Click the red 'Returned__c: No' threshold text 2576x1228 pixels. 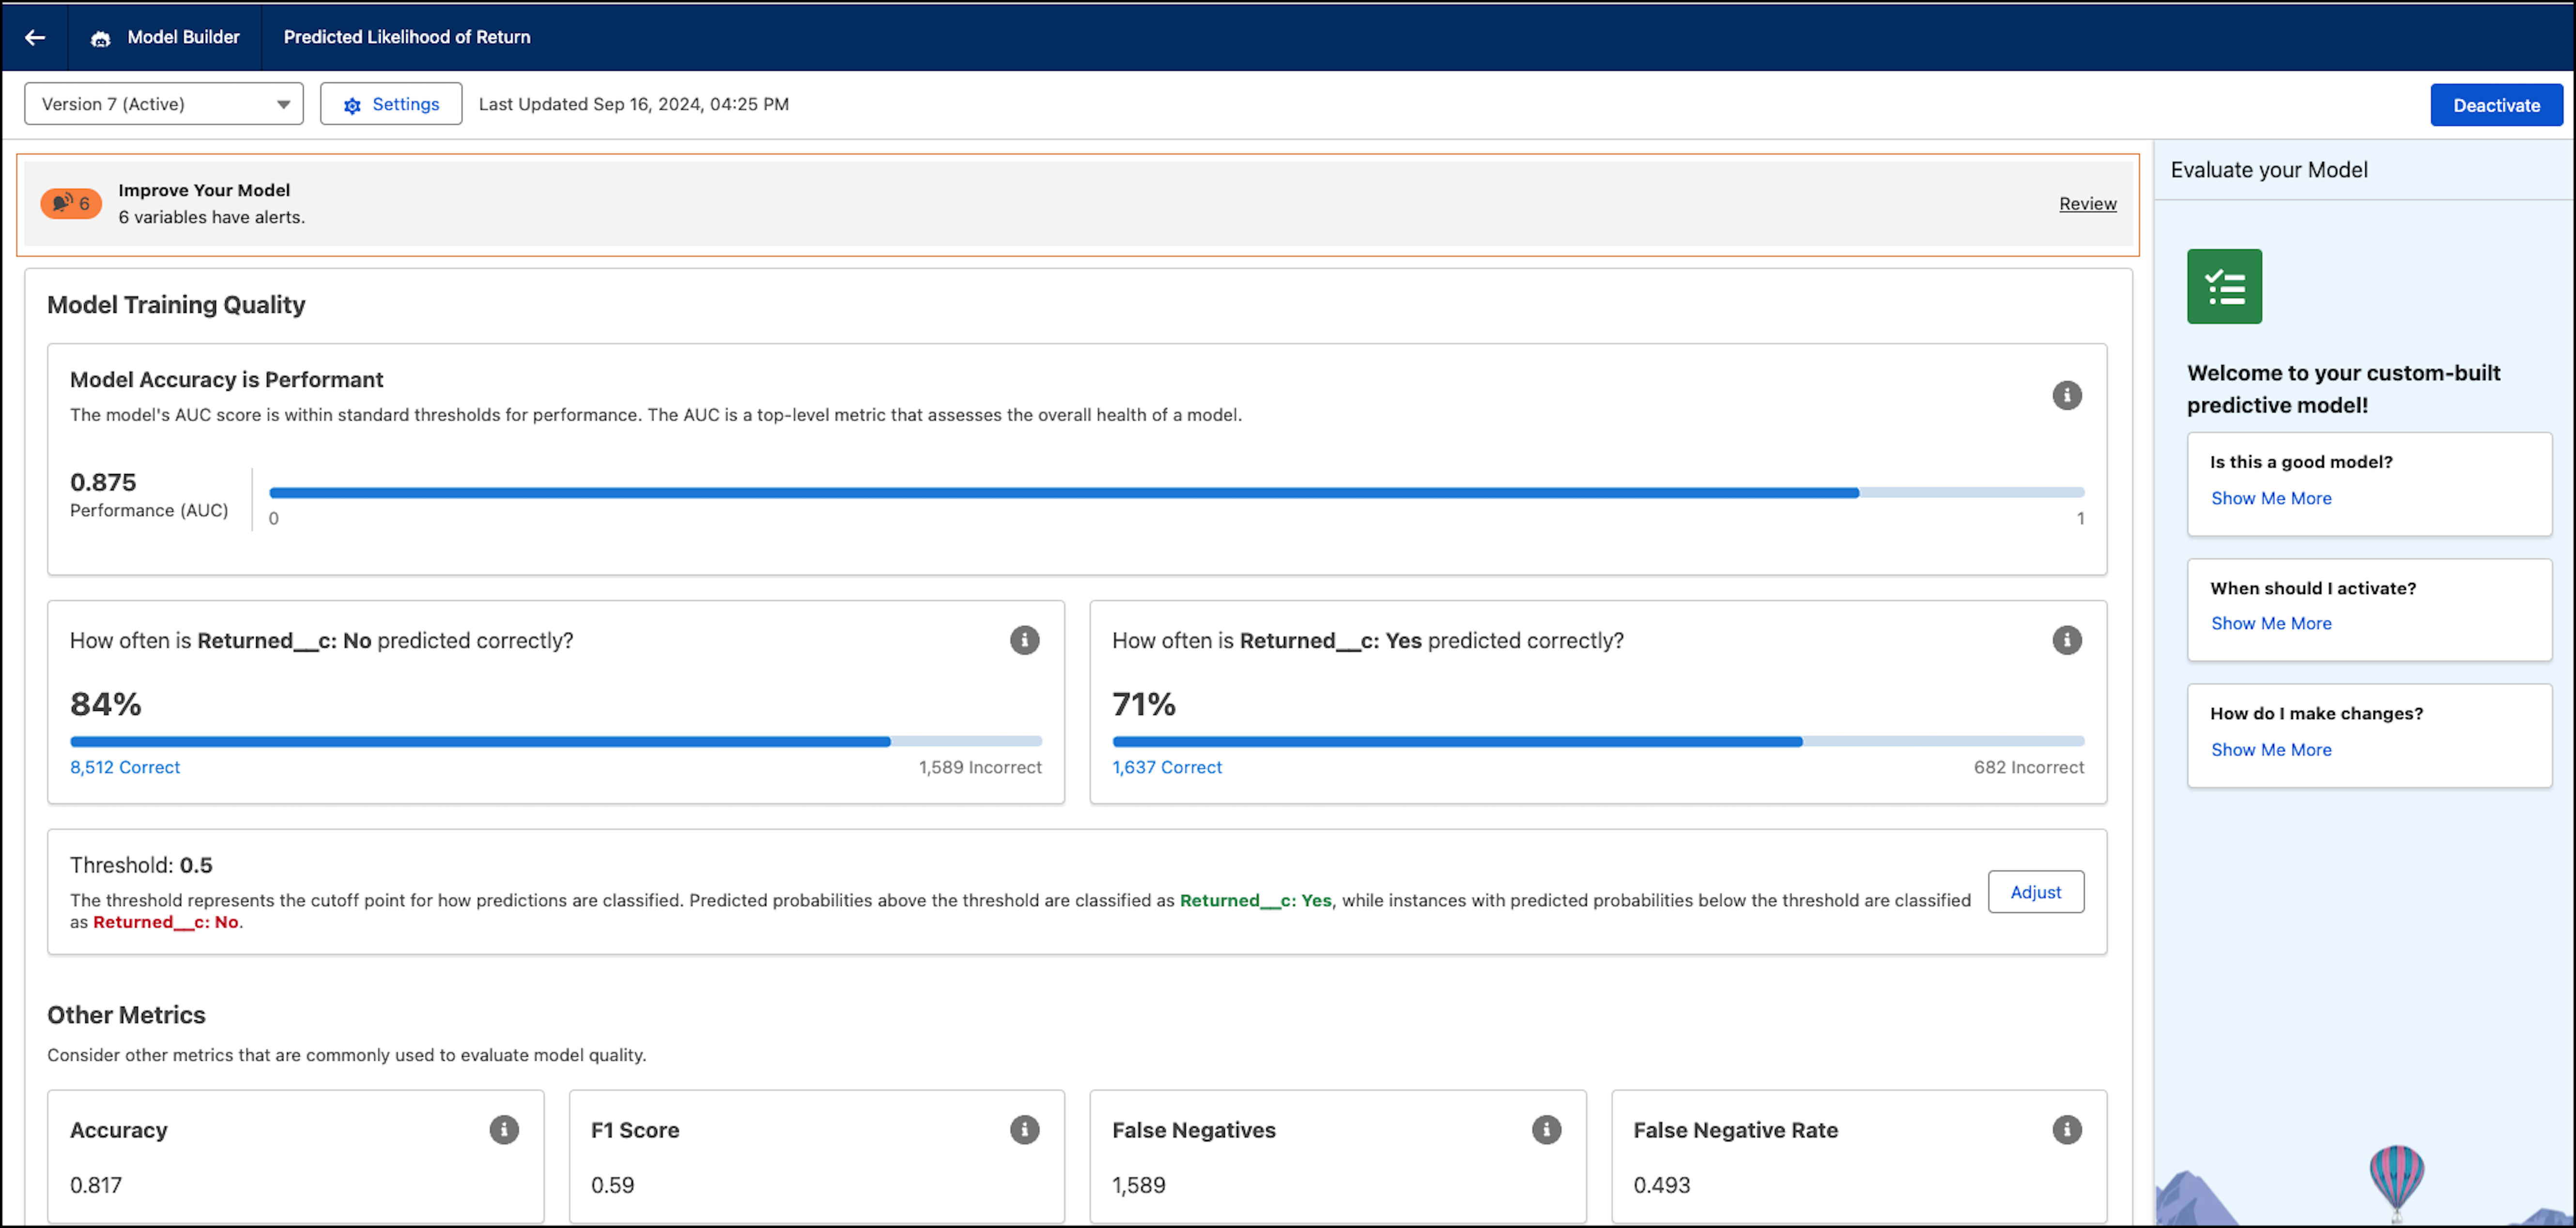(x=166, y=922)
